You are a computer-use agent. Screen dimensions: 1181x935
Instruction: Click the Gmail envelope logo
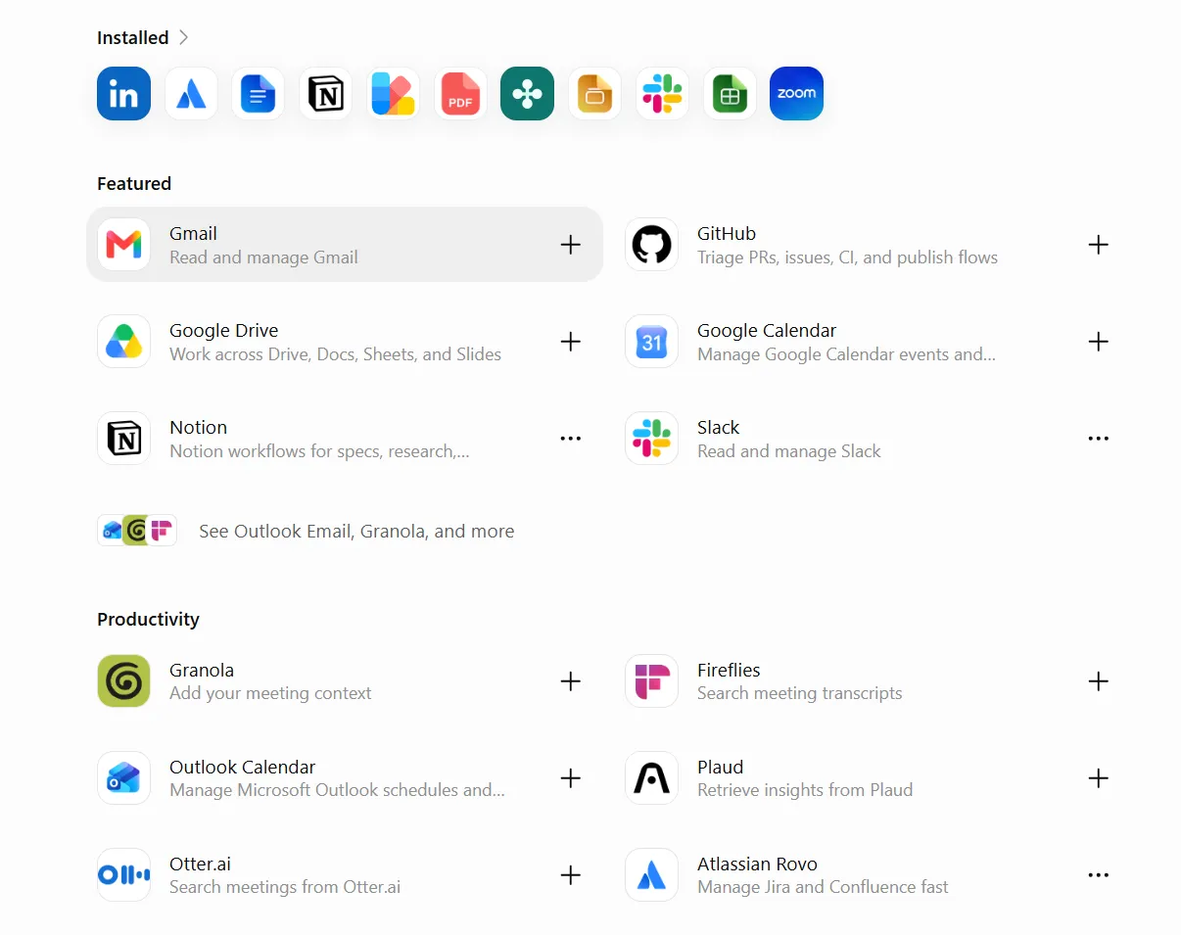tap(123, 245)
